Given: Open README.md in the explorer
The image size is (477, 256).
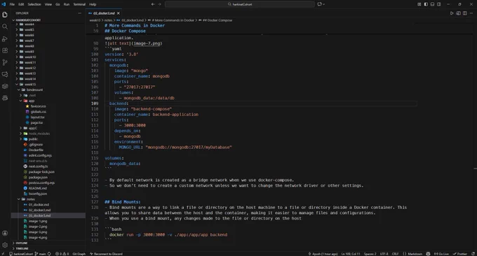Looking at the screenshot, I should (x=37, y=188).
